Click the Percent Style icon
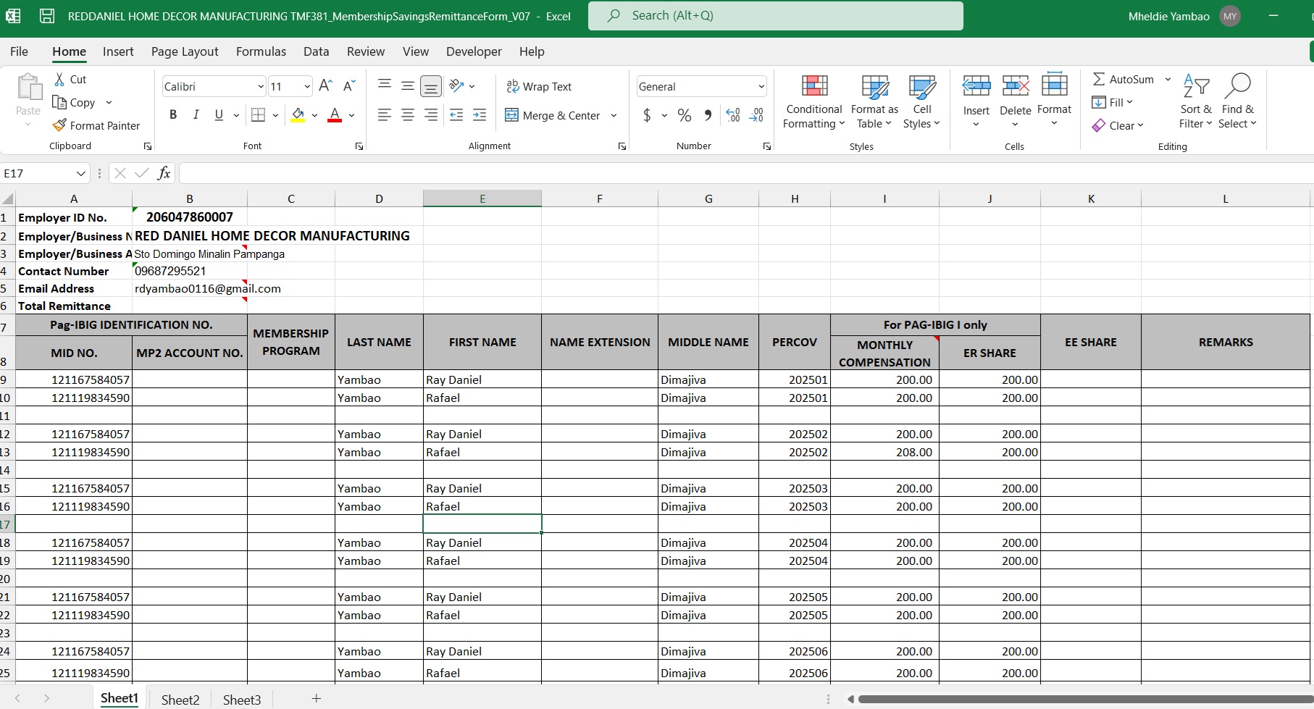This screenshot has height=709, width=1314. [x=684, y=115]
